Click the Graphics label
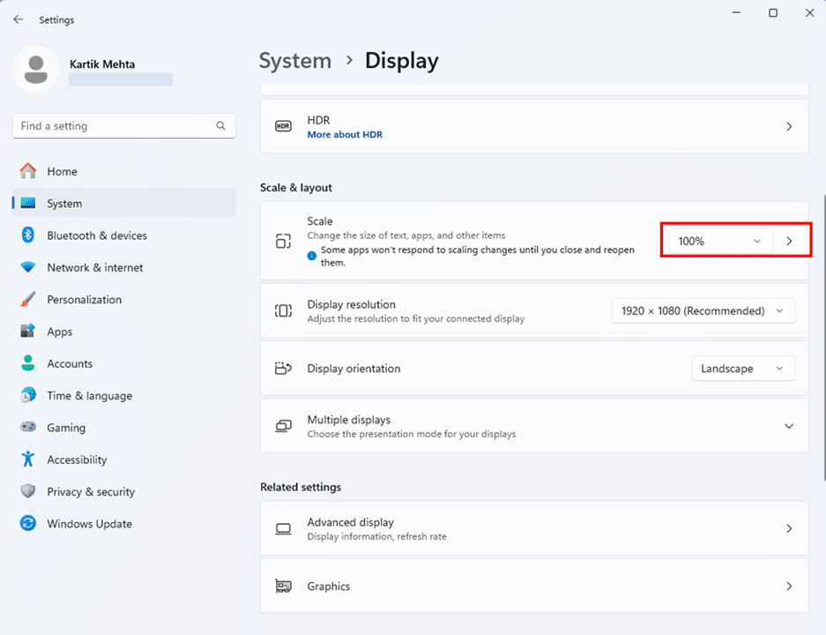826x635 pixels. [x=328, y=586]
